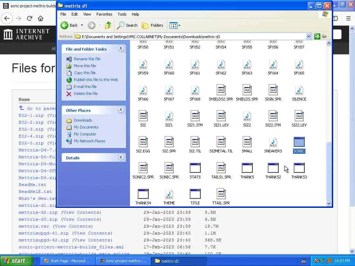Open the Edit menu
Viewport: 355px width, 266px height.
(75, 14)
